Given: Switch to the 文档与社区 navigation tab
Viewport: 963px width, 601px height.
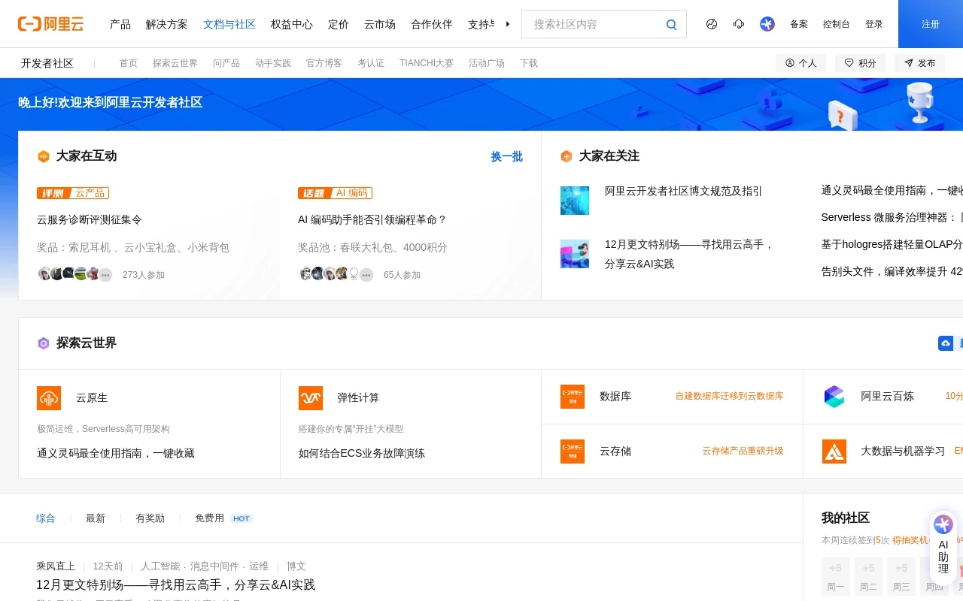Looking at the screenshot, I should click(x=229, y=24).
